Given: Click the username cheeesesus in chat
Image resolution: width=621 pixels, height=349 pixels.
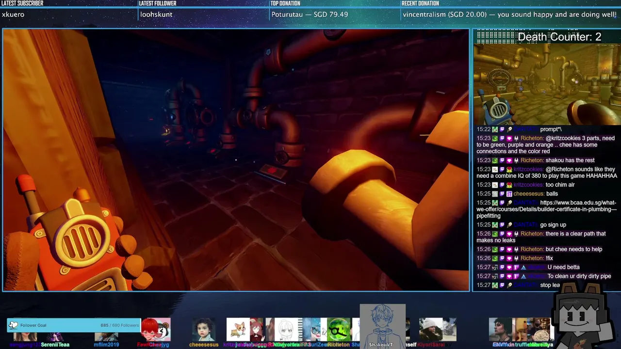Looking at the screenshot, I should (x=528, y=194).
